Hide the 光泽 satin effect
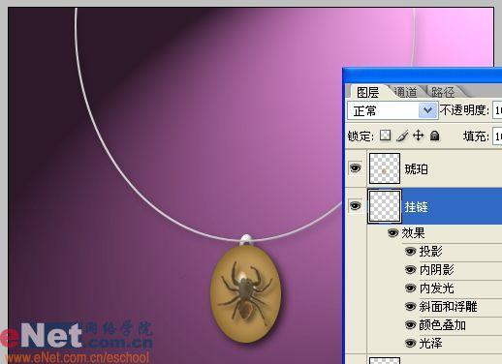 click(410, 344)
